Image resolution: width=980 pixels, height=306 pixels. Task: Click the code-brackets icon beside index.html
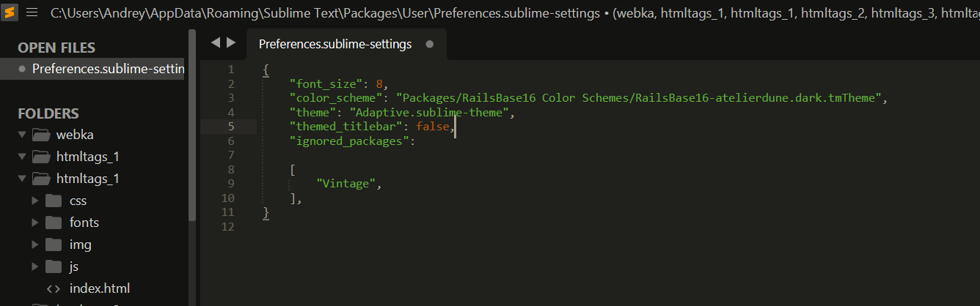54,288
